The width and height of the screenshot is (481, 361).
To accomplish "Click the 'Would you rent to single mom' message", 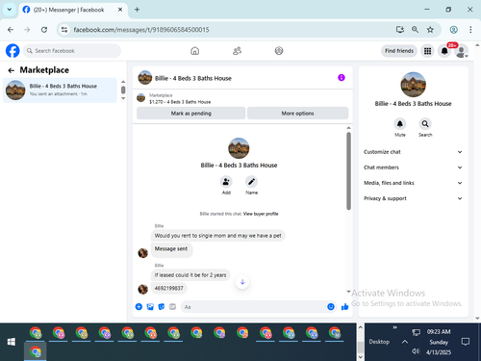I will coord(217,236).
